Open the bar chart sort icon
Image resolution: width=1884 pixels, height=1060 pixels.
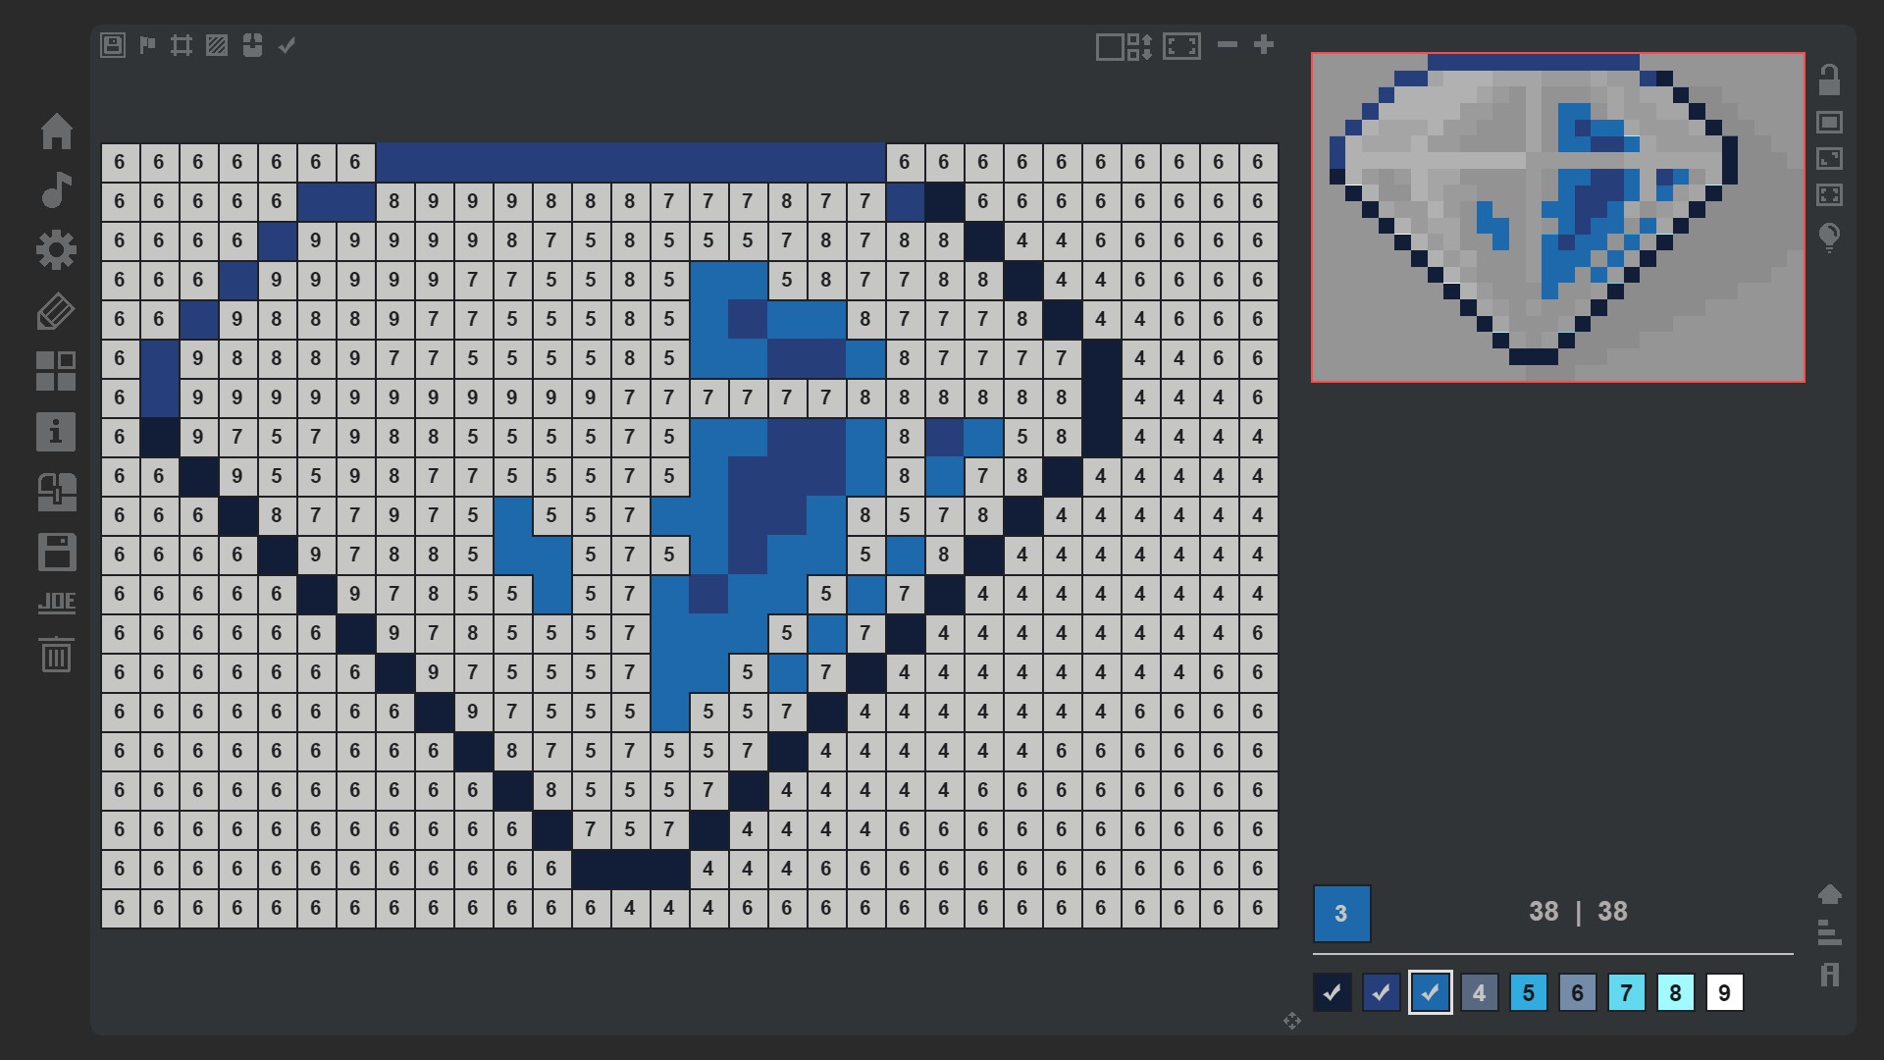tap(1829, 933)
